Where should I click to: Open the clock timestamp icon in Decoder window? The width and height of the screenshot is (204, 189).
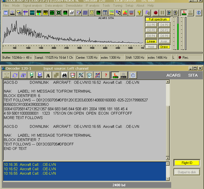pyautogui.click(x=73, y=75)
